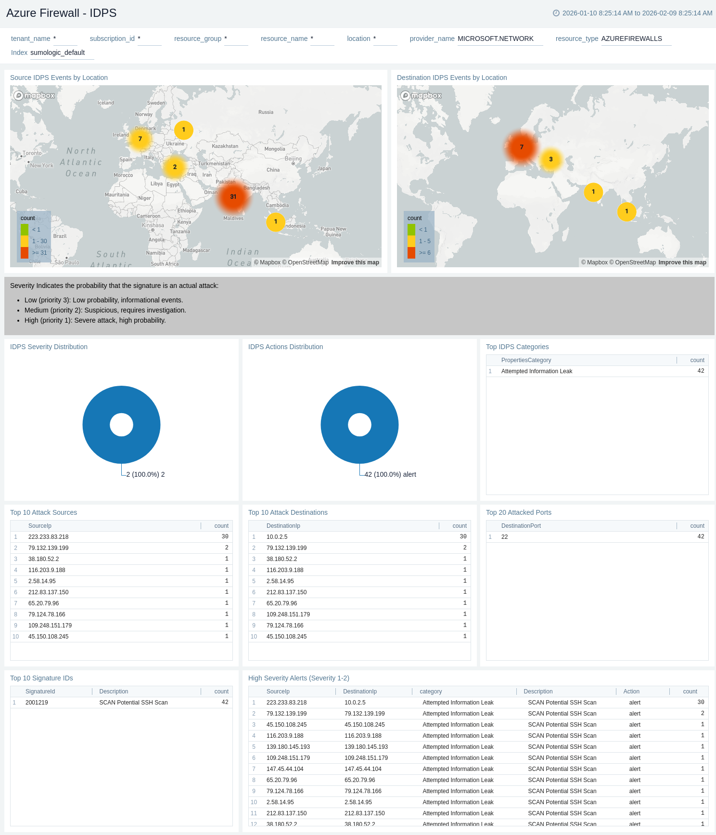716x835 pixels.
Task: Click the red 31 cluster marker over India
Action: coord(233,196)
